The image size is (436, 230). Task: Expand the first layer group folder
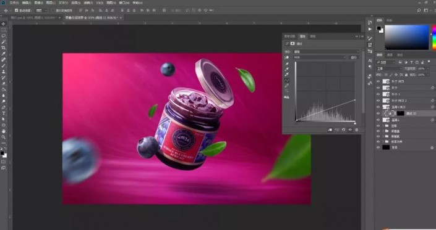383,126
